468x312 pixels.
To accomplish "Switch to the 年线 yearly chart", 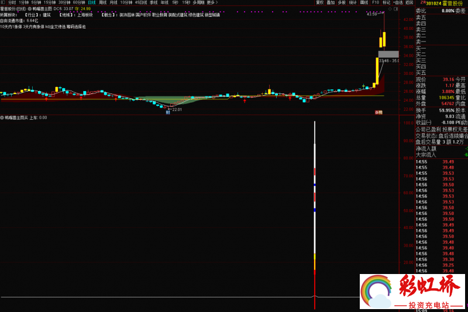I will pos(164,2).
